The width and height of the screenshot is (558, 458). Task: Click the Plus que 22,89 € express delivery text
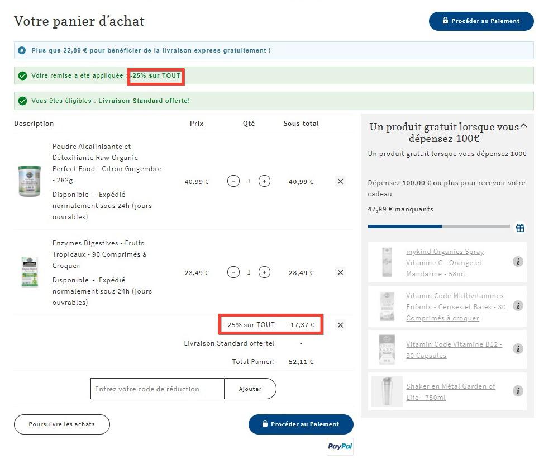151,51
